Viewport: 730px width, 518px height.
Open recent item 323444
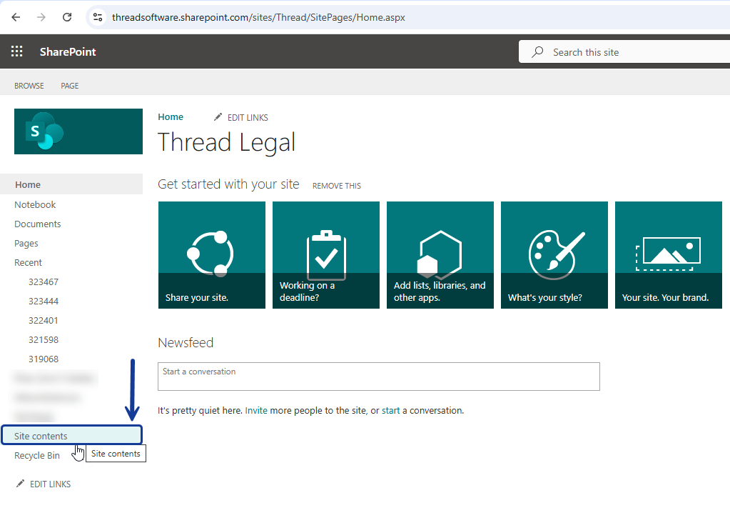(44, 302)
